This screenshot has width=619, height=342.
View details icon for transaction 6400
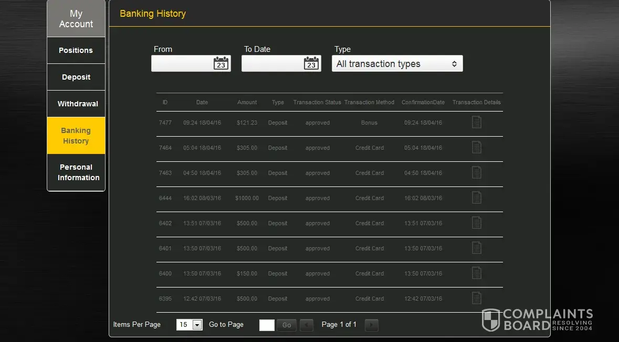pyautogui.click(x=476, y=273)
